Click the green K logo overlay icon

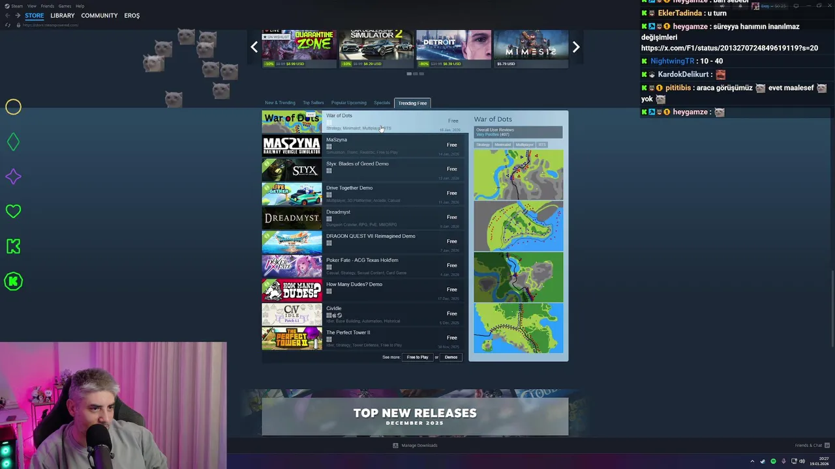[x=13, y=246]
